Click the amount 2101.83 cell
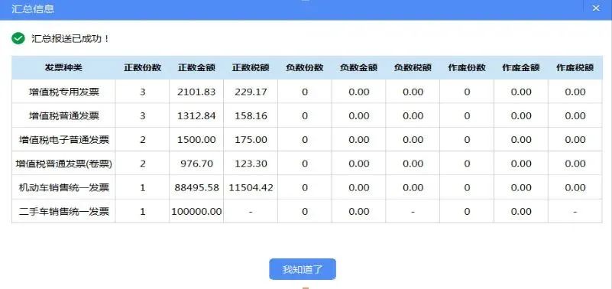Viewport: 612px width, 289px height. (x=196, y=92)
